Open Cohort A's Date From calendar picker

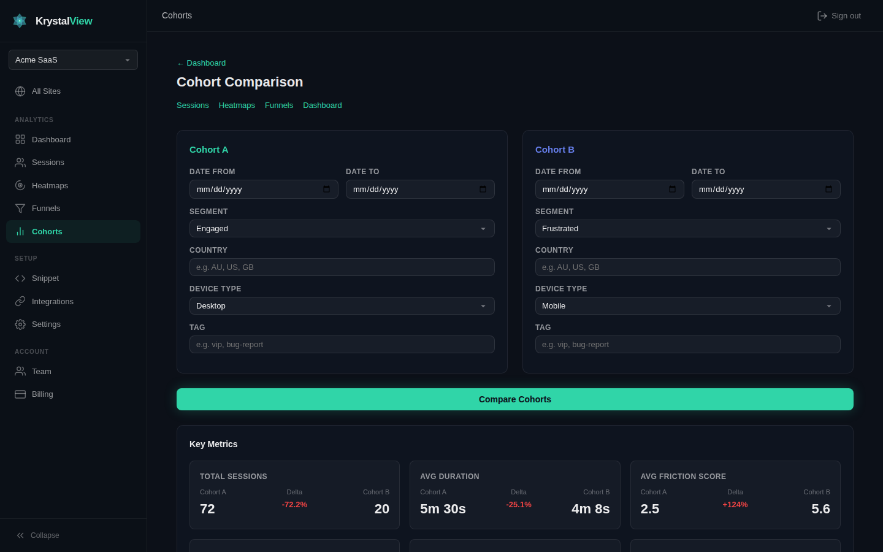pos(326,189)
